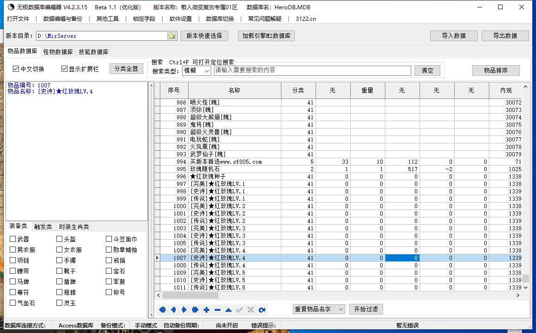Image resolution: width=536 pixels, height=333 pixels.
Task: Click the 清空 search button
Action: click(427, 70)
